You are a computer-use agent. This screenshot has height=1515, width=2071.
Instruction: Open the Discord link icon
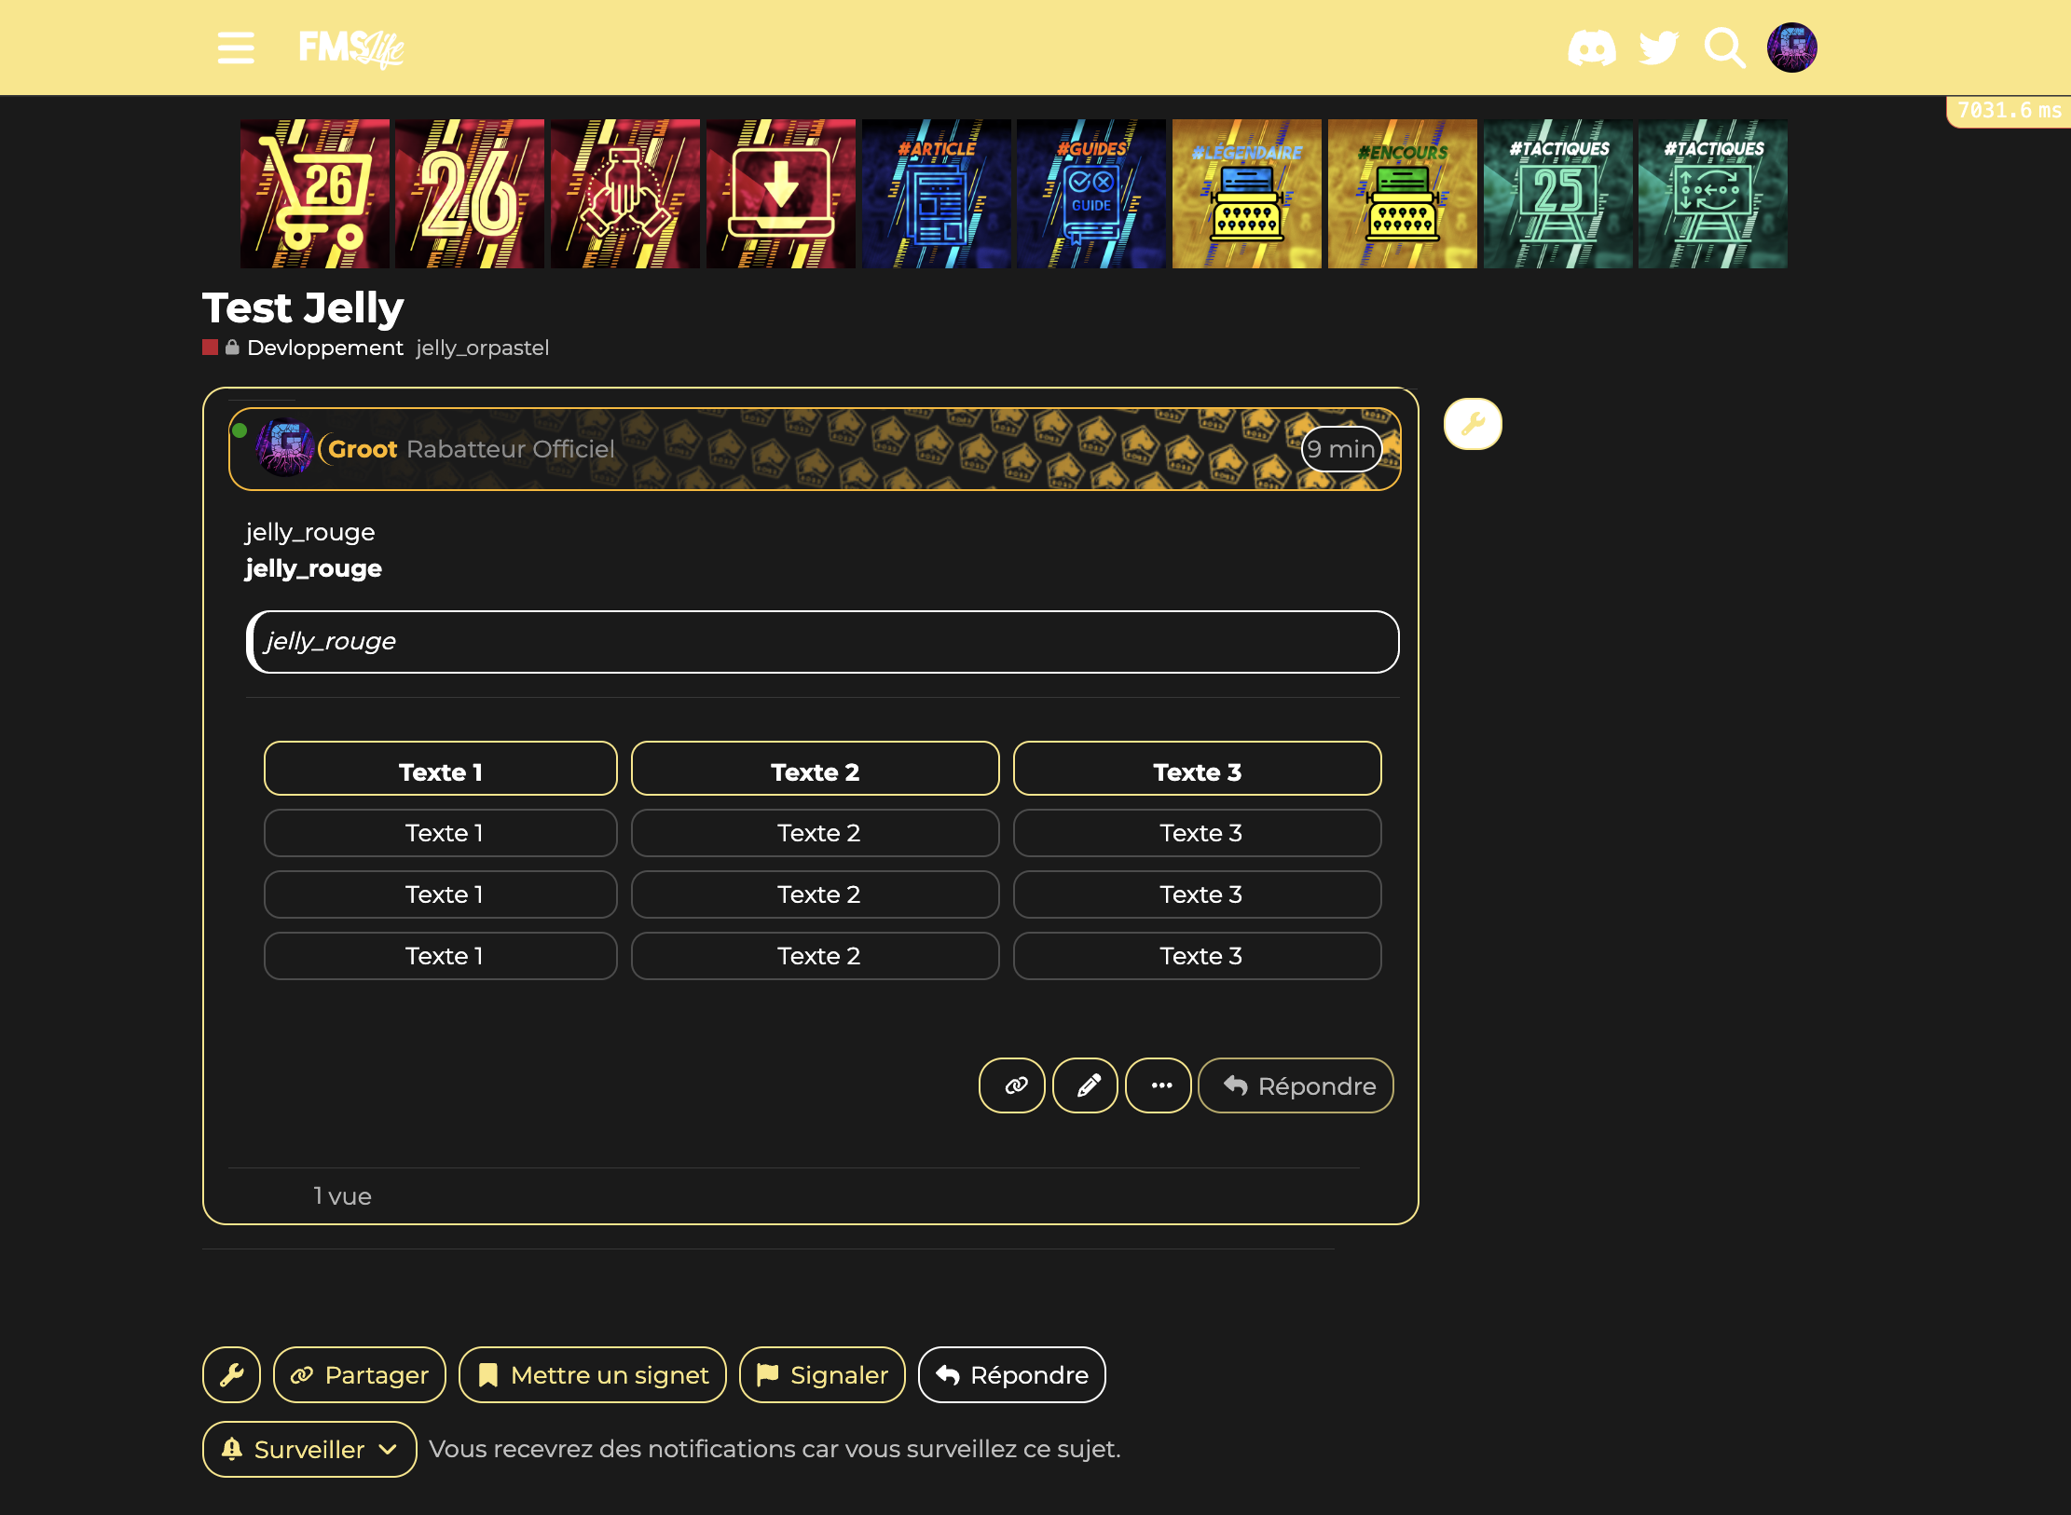point(1591,48)
